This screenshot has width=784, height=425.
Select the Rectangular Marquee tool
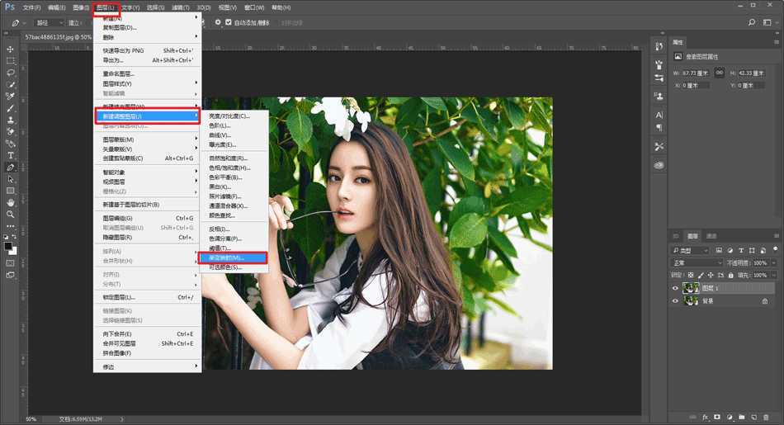(x=11, y=61)
